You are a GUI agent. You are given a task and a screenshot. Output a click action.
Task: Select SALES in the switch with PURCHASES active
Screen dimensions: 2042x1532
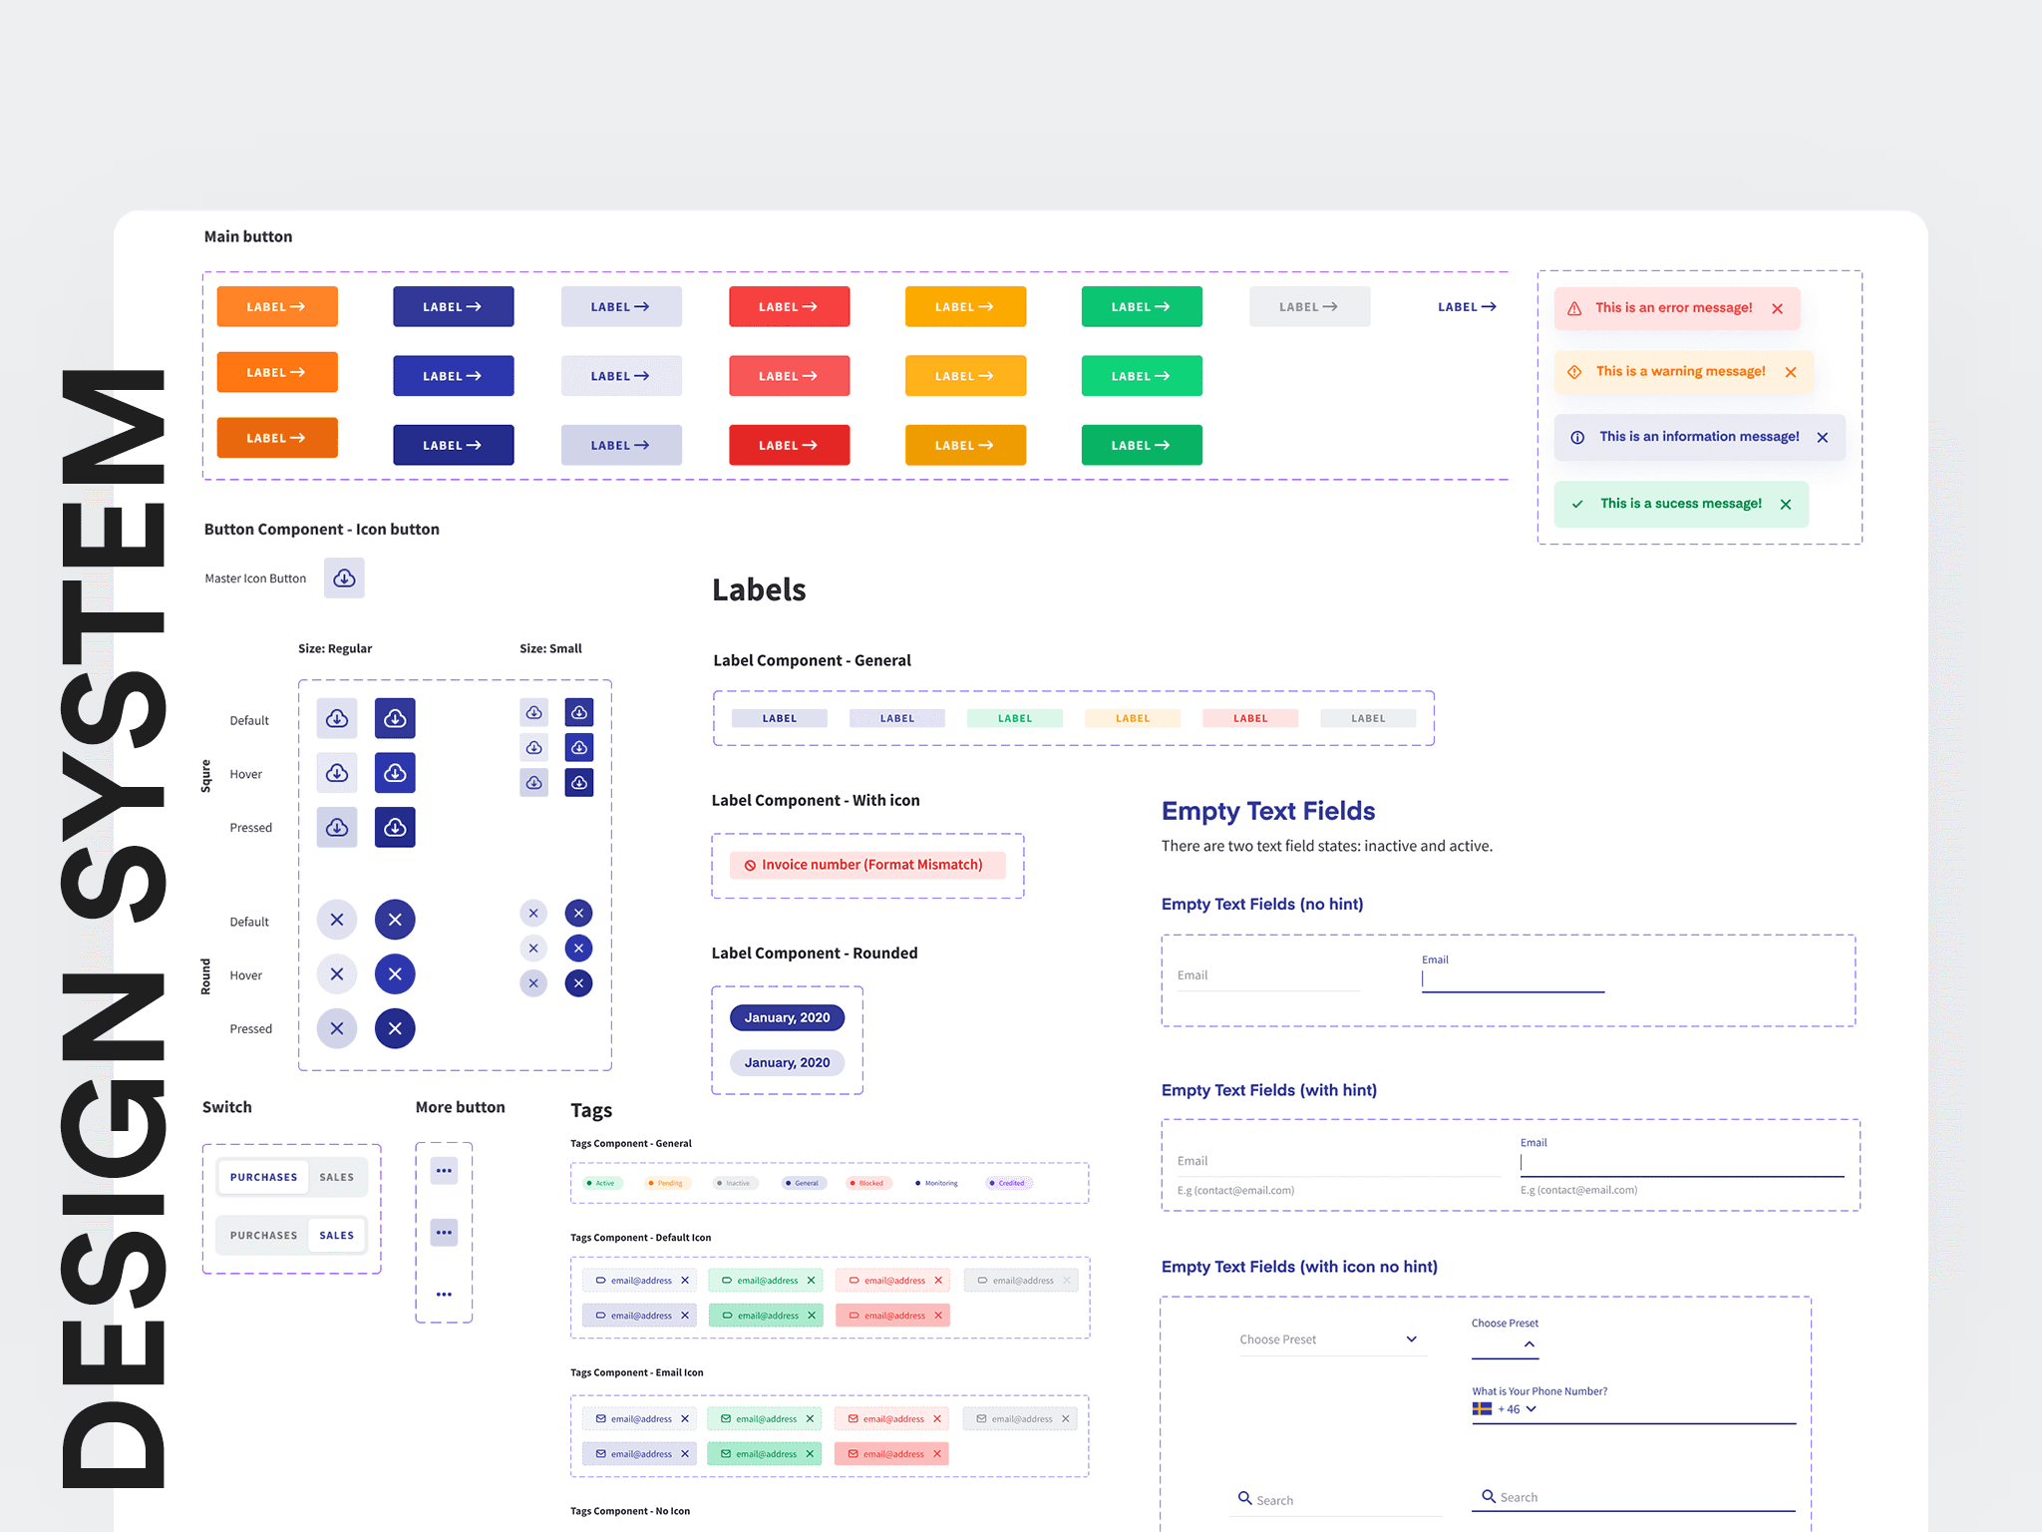tap(337, 1178)
